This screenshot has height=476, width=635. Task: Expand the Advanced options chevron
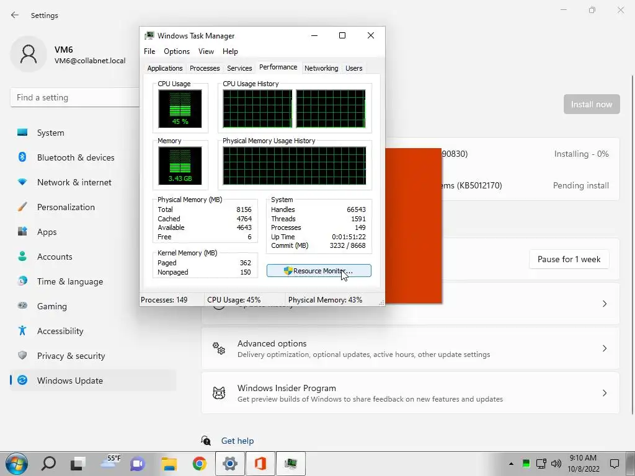point(605,348)
